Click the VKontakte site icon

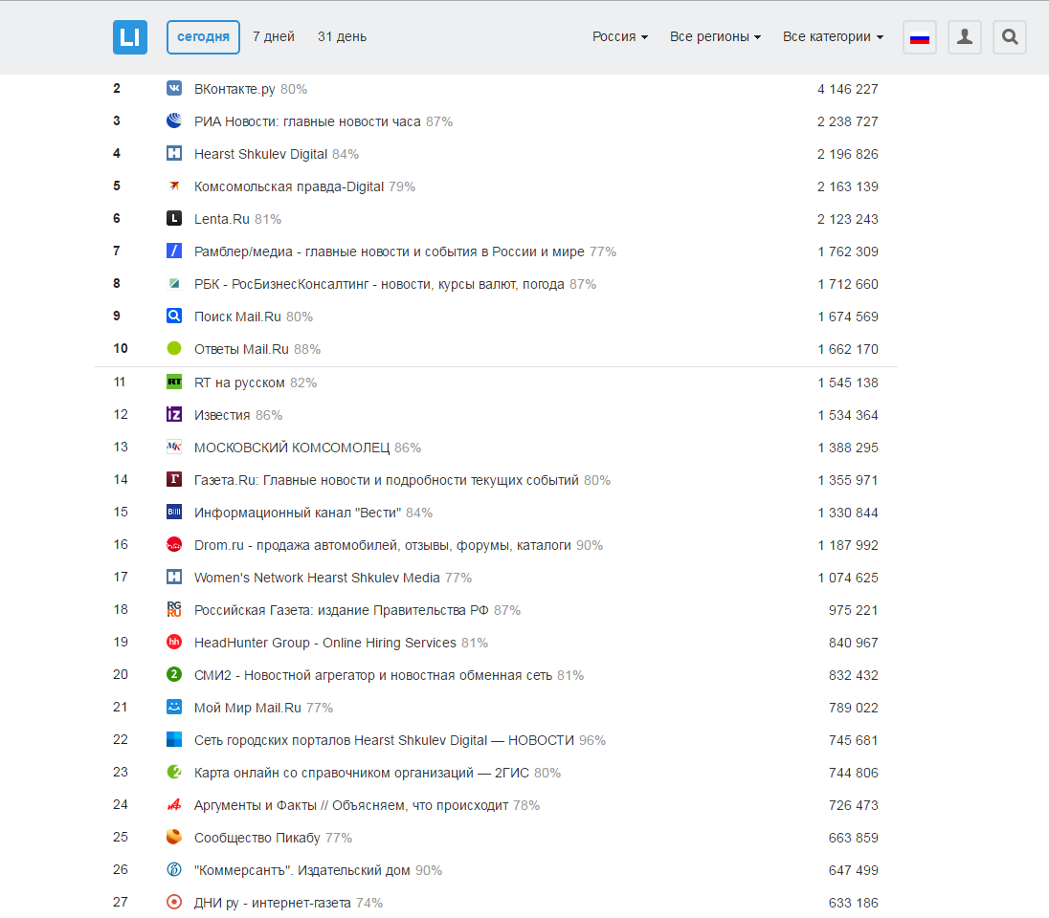point(174,89)
